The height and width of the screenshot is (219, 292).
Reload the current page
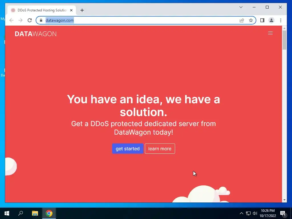tap(30, 20)
